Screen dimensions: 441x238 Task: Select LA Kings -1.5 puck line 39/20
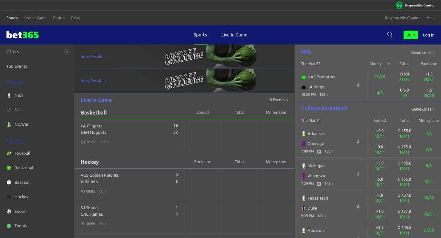[x=429, y=93]
